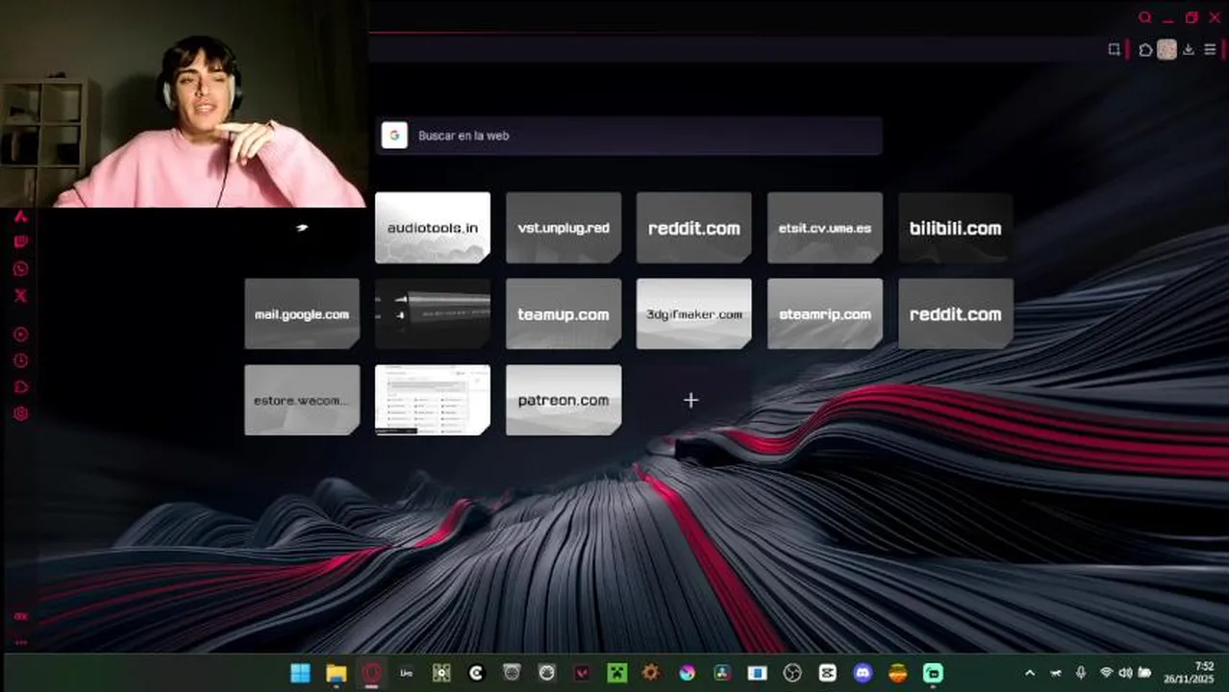
Task: Open reddit.com tile beside etsit.cv.uma.es
Action: point(694,228)
